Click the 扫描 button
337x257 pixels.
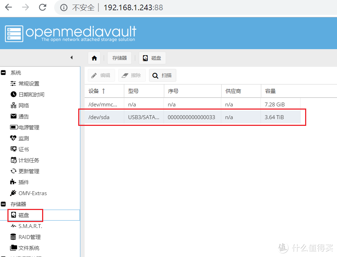tap(162, 75)
